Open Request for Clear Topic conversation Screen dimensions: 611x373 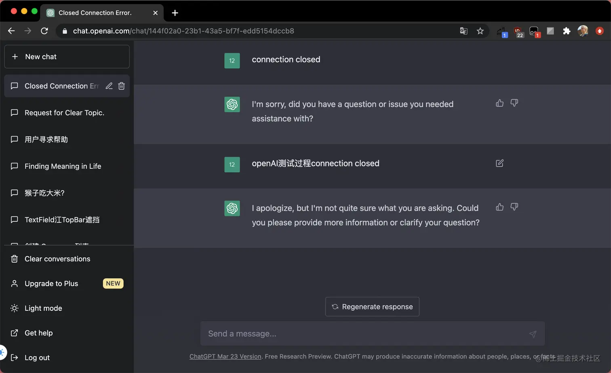(x=67, y=113)
